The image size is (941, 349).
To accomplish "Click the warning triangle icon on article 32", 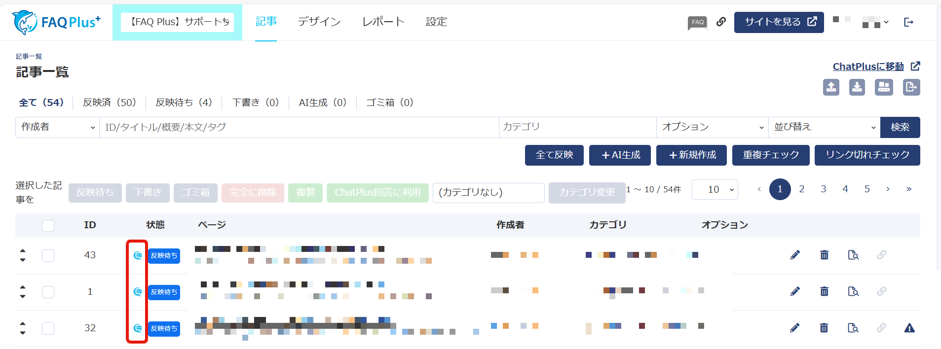I will point(909,328).
